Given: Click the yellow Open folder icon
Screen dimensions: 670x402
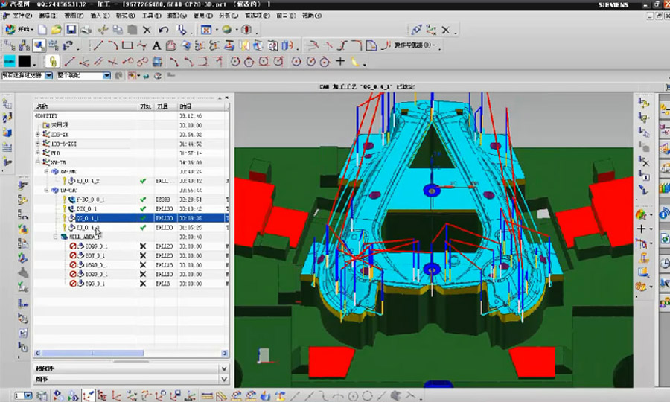Looking at the screenshot, I should [x=56, y=30].
